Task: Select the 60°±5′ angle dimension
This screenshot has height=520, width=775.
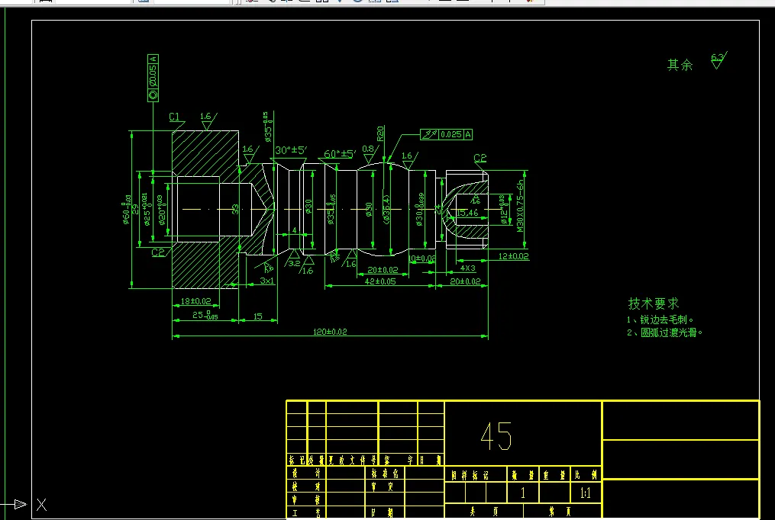Action: click(x=340, y=154)
